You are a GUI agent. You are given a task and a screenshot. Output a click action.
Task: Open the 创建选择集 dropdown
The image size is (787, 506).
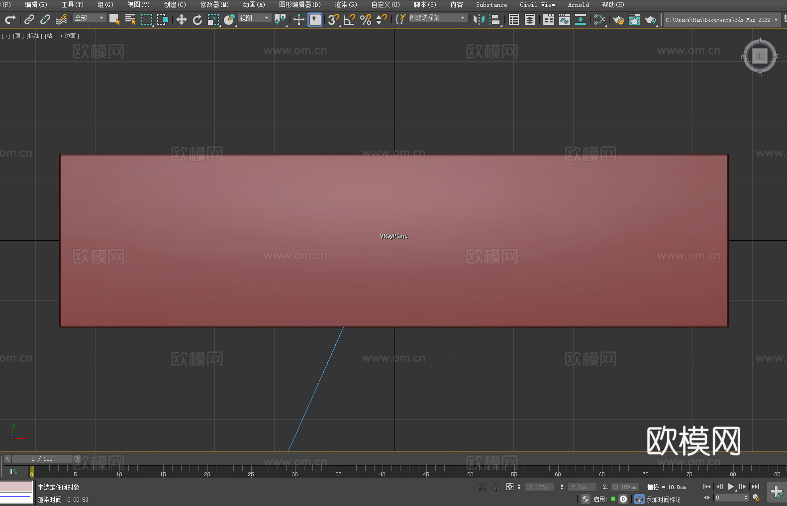tap(438, 18)
